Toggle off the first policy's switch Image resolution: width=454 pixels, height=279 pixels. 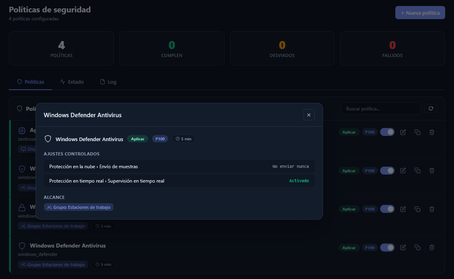(387, 132)
